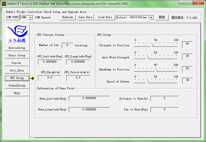
Task: Open the DeviceSetup page
Action: [x=17, y=48]
